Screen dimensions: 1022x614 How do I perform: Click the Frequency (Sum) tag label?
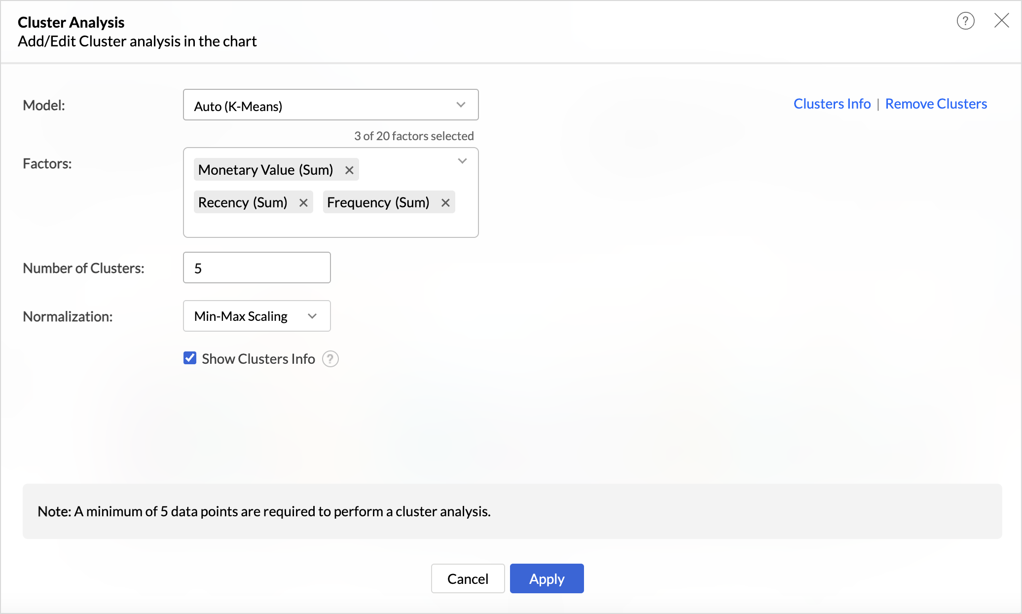click(x=378, y=202)
